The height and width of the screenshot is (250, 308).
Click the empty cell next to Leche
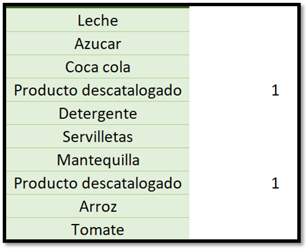[244, 20]
